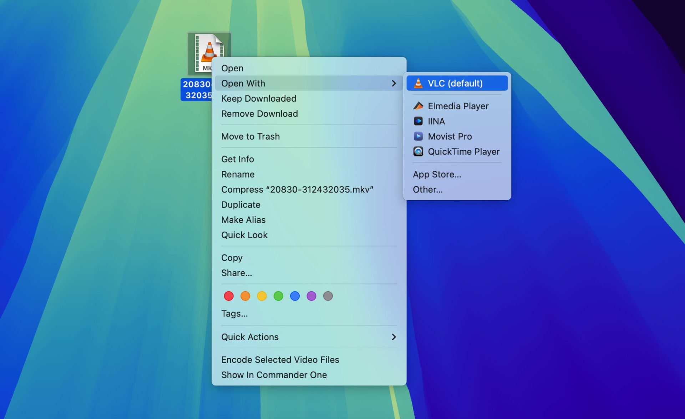Open App Store from the submenu
The width and height of the screenshot is (685, 419).
(x=437, y=174)
